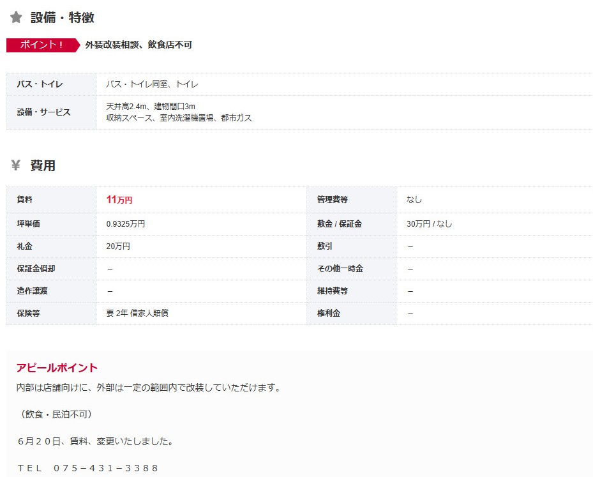The height and width of the screenshot is (477, 593).
Task: Click the 30万円 / なし deposit value
Action: click(x=429, y=224)
